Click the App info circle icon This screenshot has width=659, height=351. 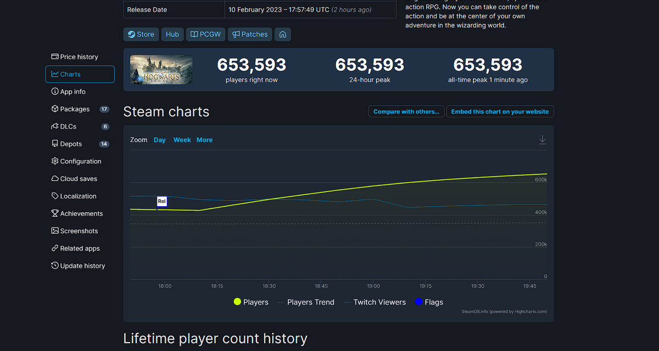(55, 92)
